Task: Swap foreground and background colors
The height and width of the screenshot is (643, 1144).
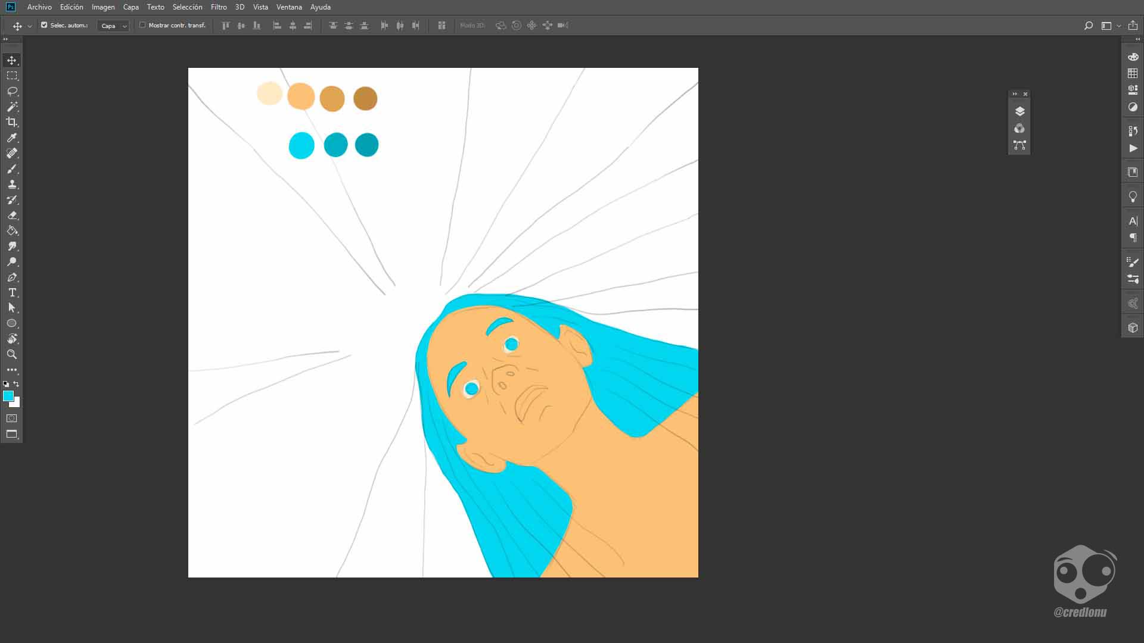Action: pos(17,384)
